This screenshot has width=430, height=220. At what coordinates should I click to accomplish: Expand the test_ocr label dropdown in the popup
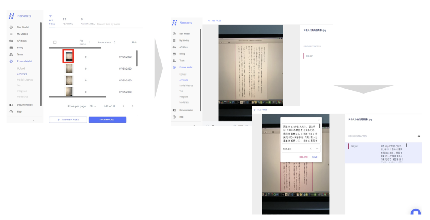317,149
